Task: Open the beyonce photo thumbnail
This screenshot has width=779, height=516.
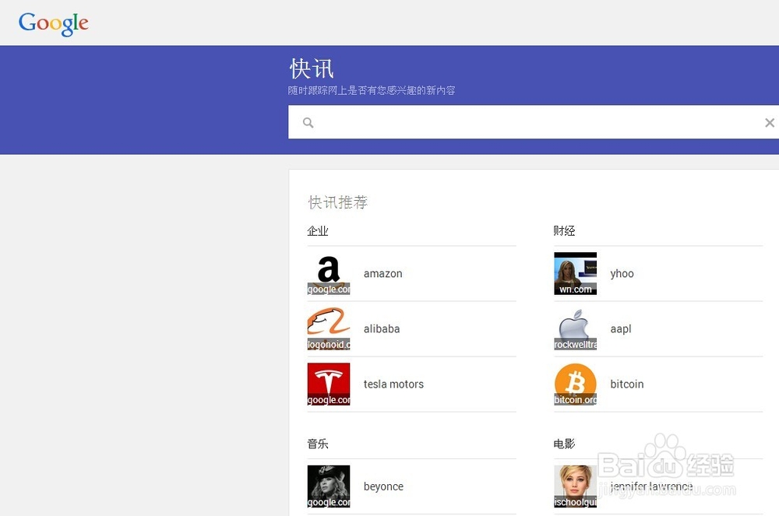Action: click(x=329, y=486)
